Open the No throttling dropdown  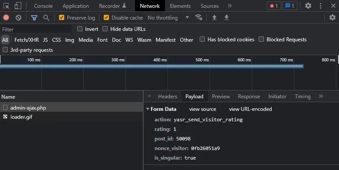(x=168, y=18)
